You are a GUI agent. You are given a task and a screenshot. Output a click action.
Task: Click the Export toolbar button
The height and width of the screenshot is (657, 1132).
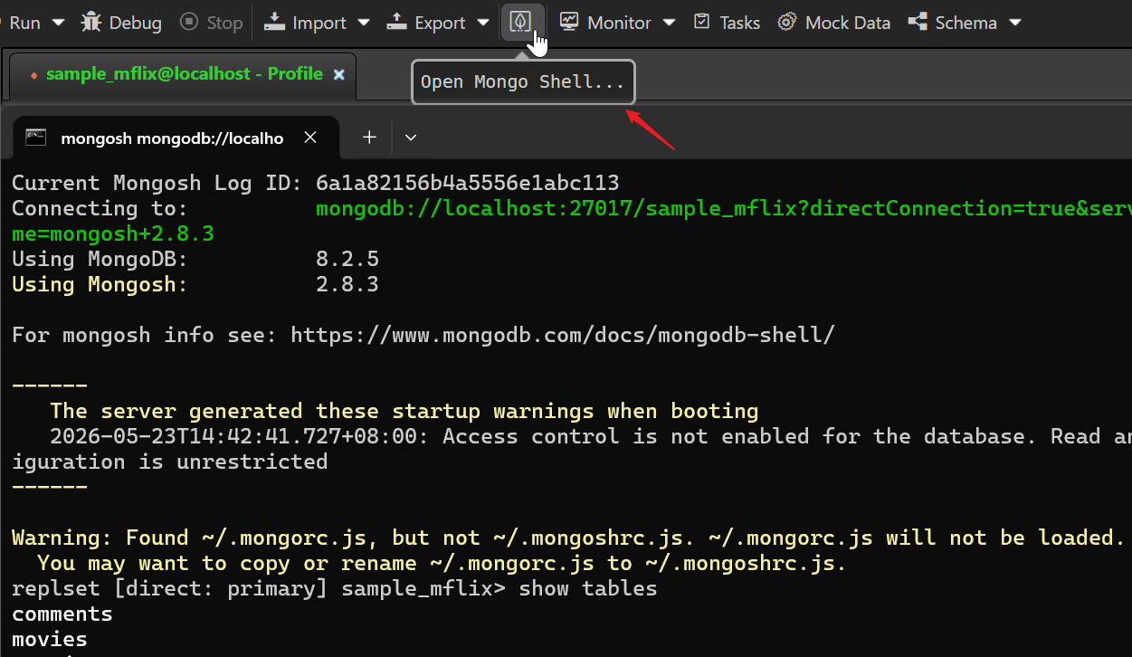[426, 23]
